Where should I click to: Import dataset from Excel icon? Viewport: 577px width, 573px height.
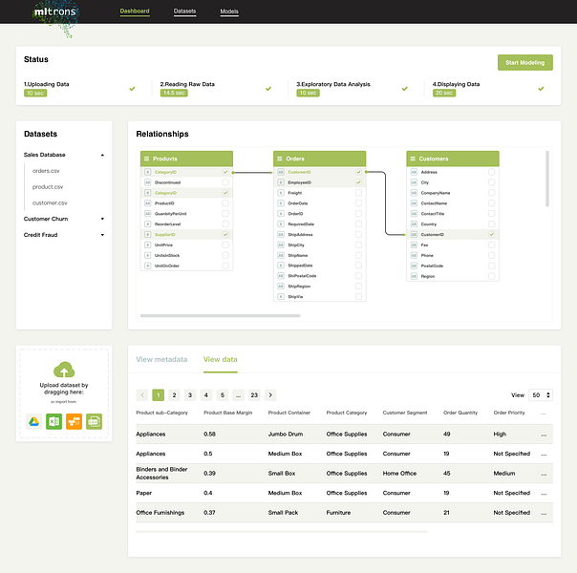[x=54, y=421]
